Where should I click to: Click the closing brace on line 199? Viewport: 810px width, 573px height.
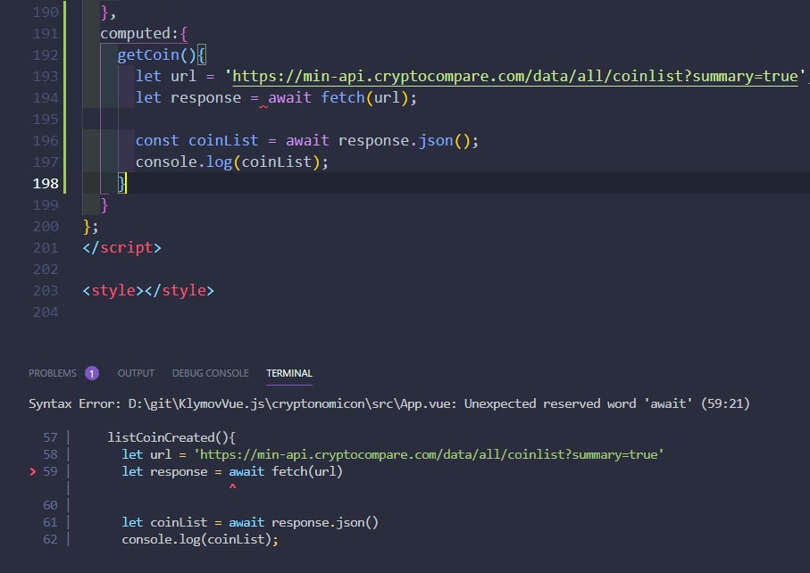104,205
